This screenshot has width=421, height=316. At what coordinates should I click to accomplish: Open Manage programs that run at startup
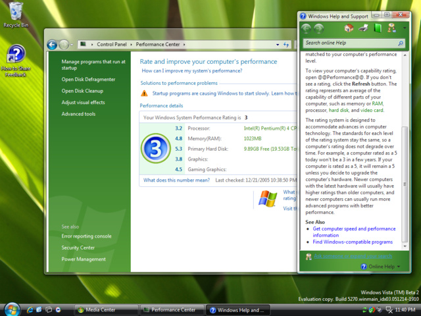[x=93, y=65]
